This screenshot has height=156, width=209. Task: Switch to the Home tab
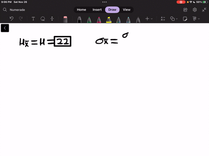point(81,10)
